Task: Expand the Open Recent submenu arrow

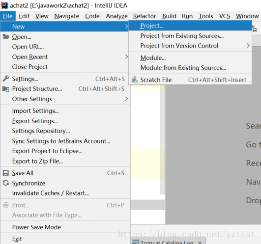Action: pyautogui.click(x=126, y=57)
